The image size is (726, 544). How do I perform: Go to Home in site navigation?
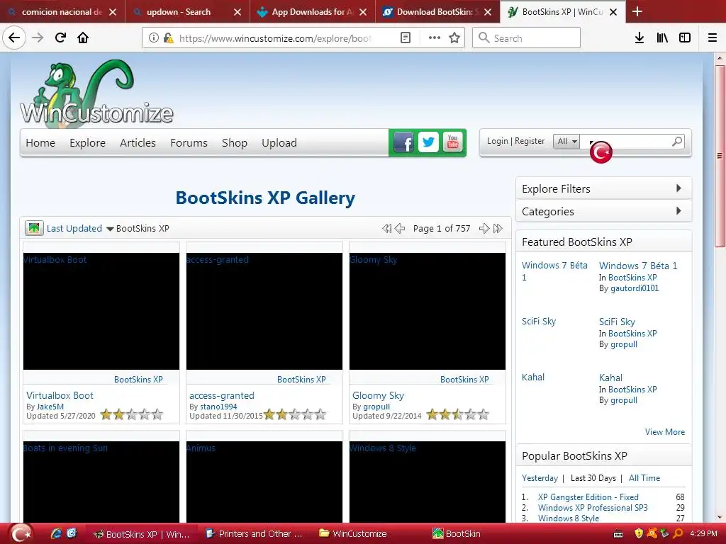(40, 143)
